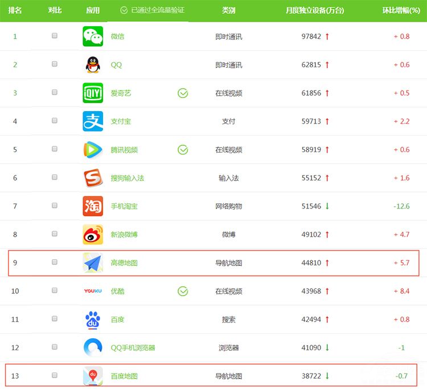Enable compare checkbox in rank 9 row
Viewport: 427px width, 389px height.
pos(55,262)
